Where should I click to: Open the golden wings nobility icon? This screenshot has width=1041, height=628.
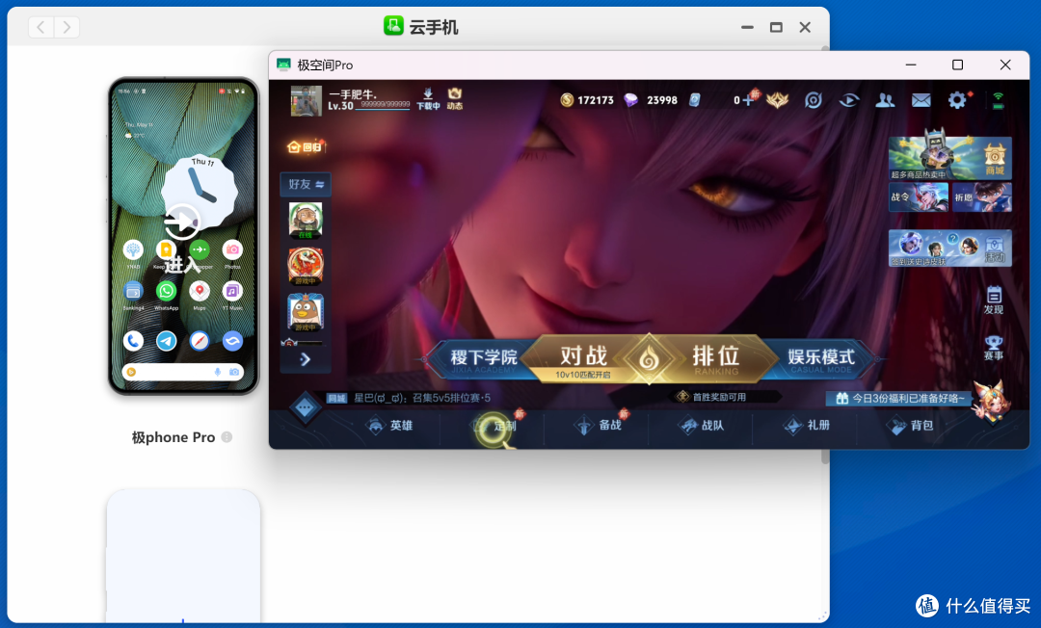point(778,100)
